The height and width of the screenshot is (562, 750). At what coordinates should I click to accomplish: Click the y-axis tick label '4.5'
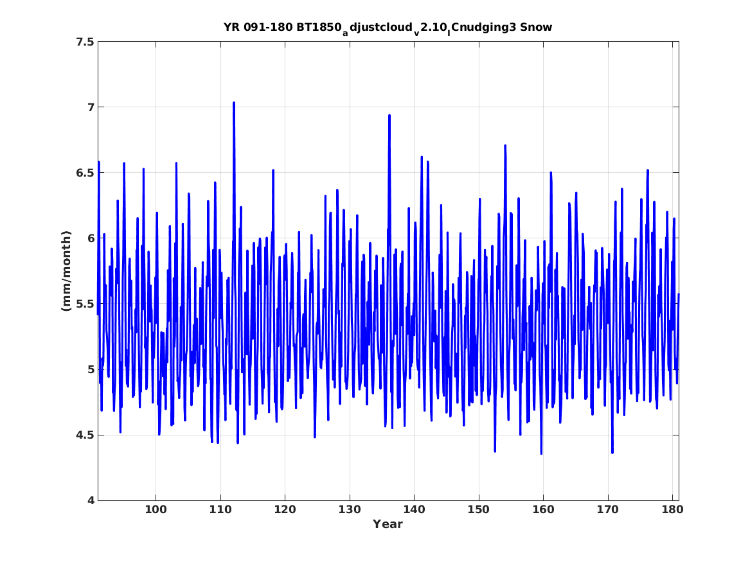click(x=85, y=435)
